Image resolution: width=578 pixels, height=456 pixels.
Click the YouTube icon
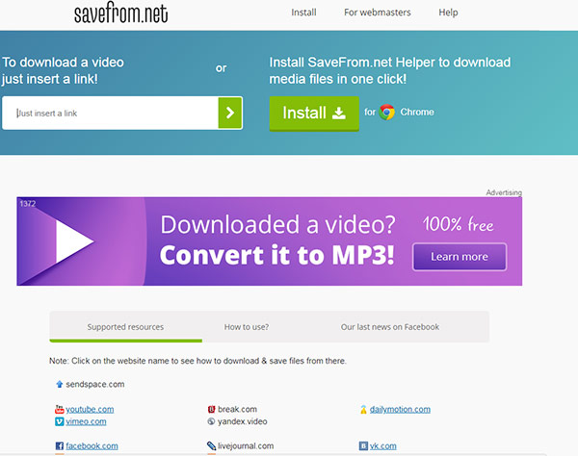click(x=60, y=409)
